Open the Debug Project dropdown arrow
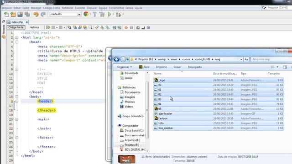Screen dimensions: 292x164 coord(123,14)
